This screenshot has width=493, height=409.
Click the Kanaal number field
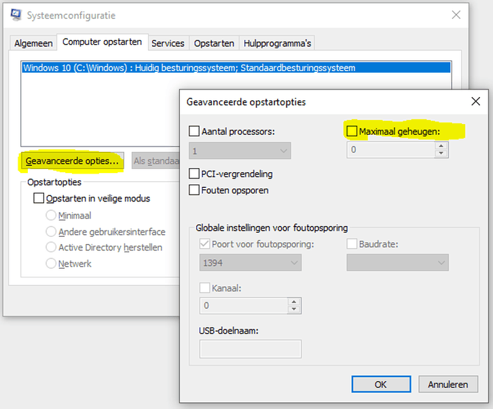point(244,305)
